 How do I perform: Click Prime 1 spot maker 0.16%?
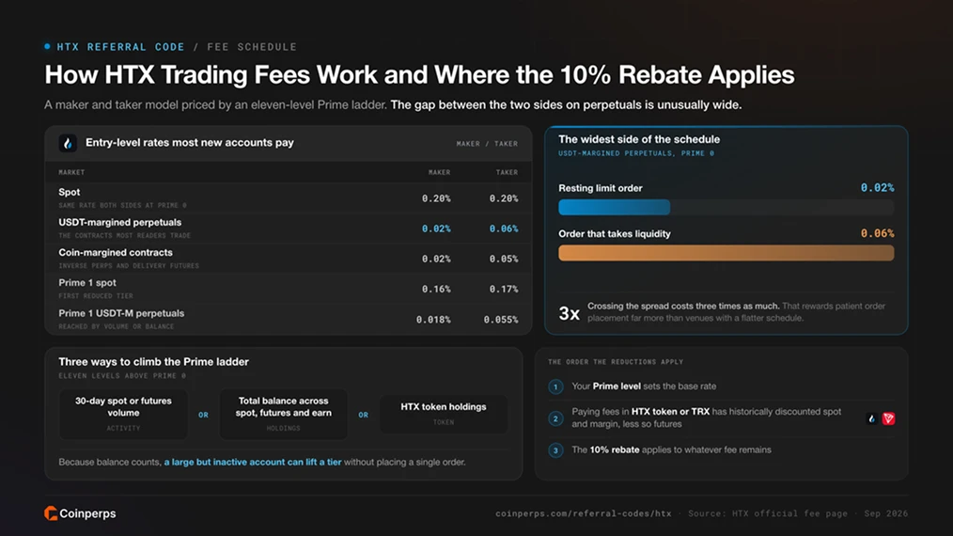436,290
